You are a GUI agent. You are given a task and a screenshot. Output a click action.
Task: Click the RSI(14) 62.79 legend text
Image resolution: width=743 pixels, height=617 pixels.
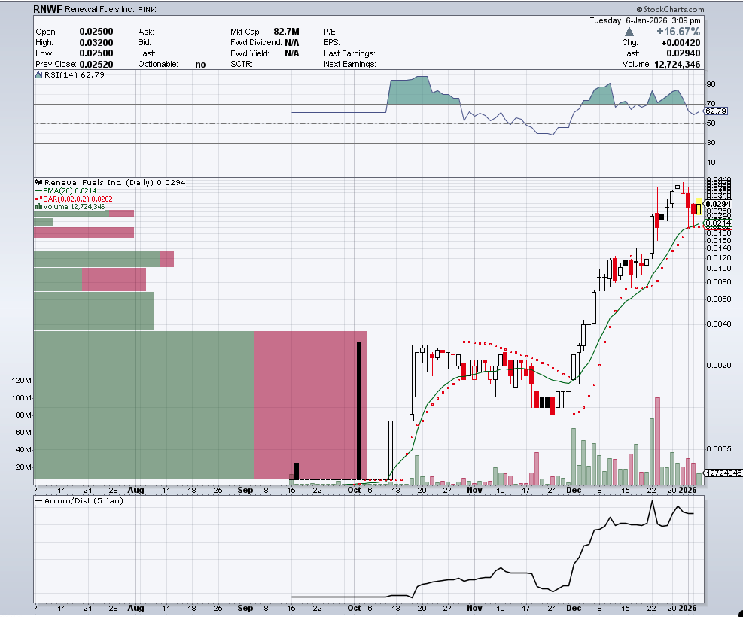[x=75, y=74]
